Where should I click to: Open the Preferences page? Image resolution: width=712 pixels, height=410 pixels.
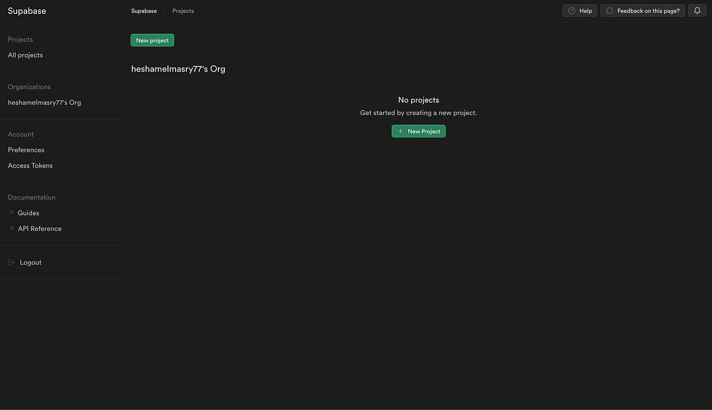coord(26,149)
